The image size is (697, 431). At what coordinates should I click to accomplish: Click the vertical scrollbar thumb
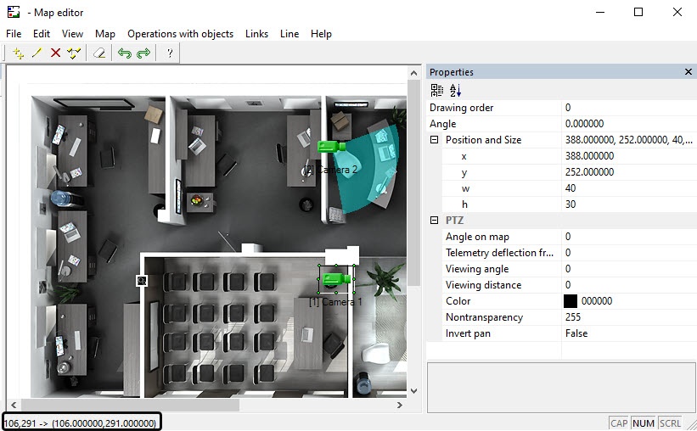[x=413, y=182]
